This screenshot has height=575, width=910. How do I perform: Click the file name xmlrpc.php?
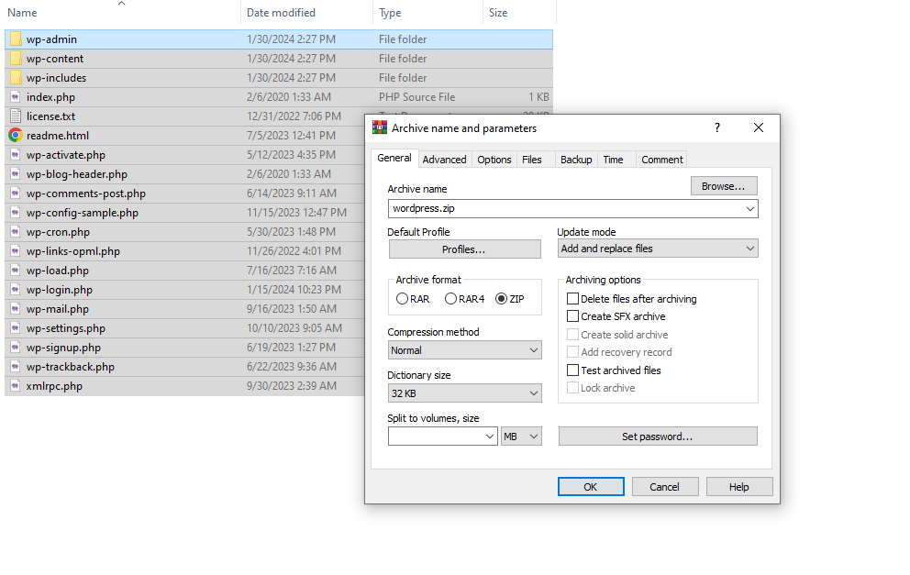click(x=54, y=386)
